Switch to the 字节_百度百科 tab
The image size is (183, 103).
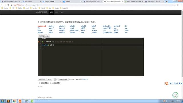coord(31,2)
